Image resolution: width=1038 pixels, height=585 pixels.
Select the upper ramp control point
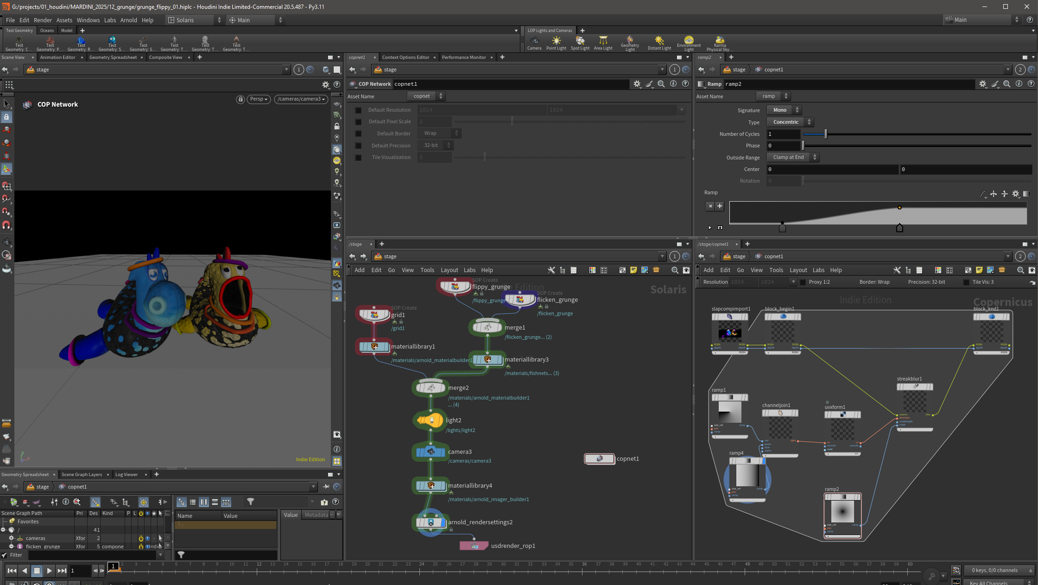pyautogui.click(x=899, y=207)
